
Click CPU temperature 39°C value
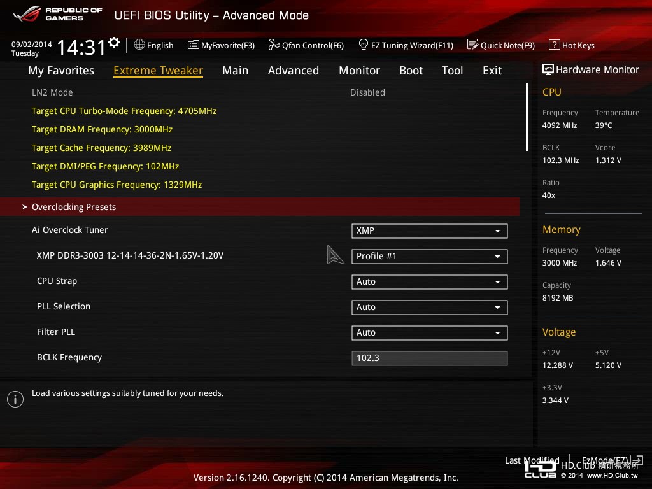604,125
